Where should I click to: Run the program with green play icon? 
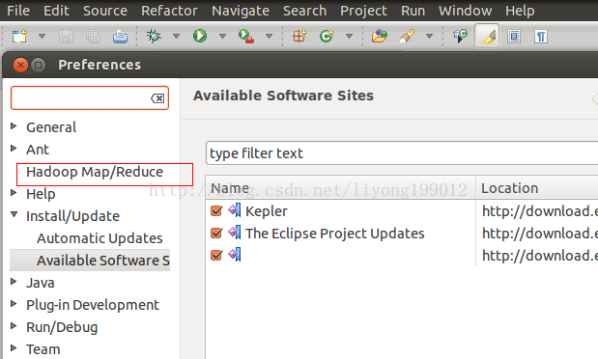pos(200,37)
